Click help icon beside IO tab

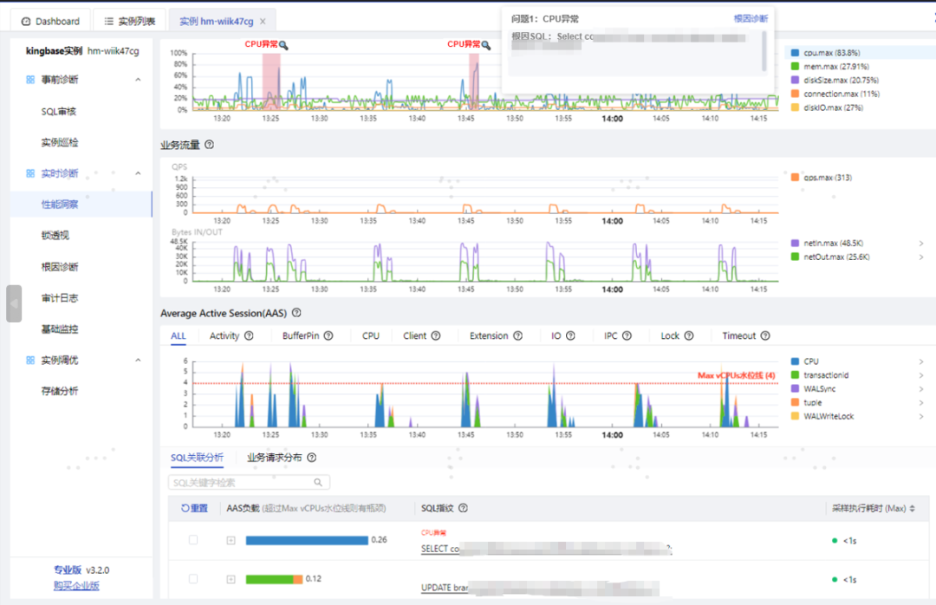click(x=570, y=335)
